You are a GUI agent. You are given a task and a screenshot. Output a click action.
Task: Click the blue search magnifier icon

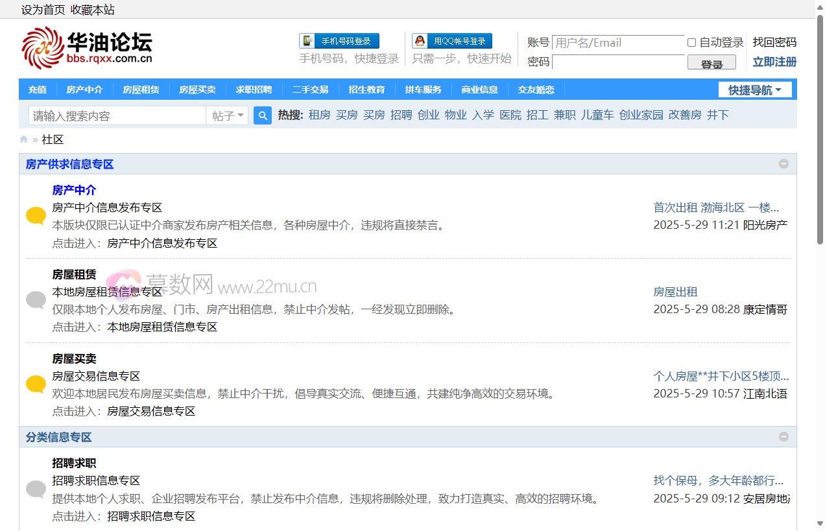click(263, 115)
